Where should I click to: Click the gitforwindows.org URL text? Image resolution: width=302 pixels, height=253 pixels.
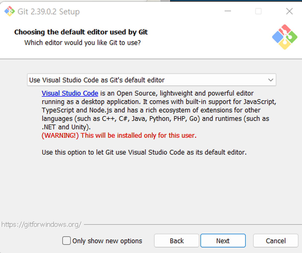pos(41,225)
